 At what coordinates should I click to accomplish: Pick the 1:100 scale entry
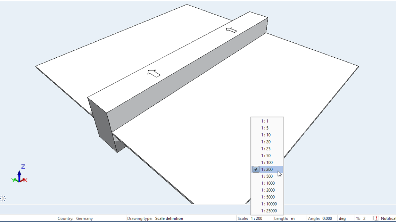pos(267,163)
